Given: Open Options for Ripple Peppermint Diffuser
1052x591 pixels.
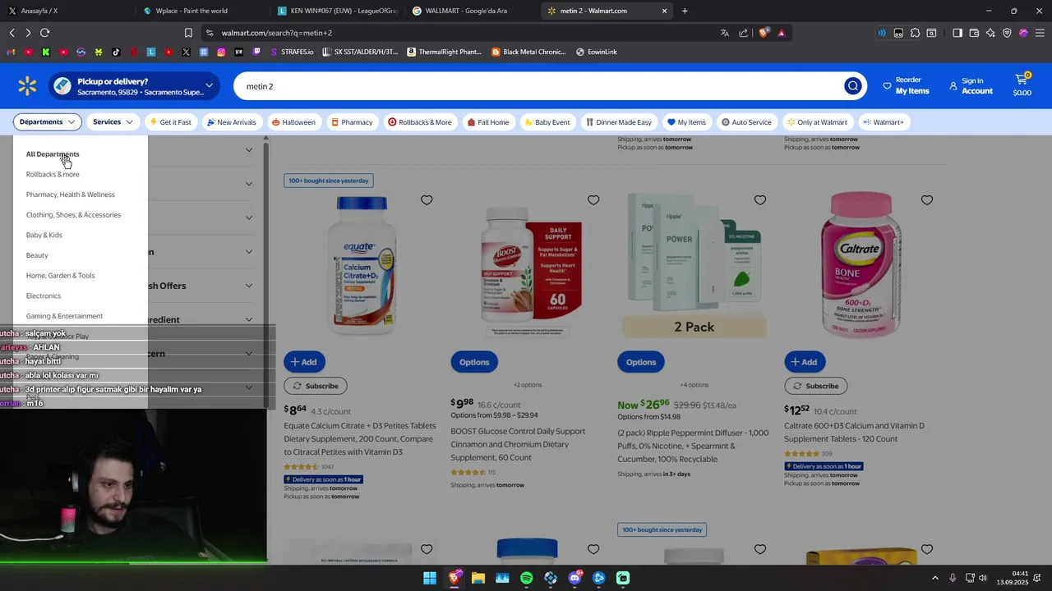Looking at the screenshot, I should [x=641, y=362].
